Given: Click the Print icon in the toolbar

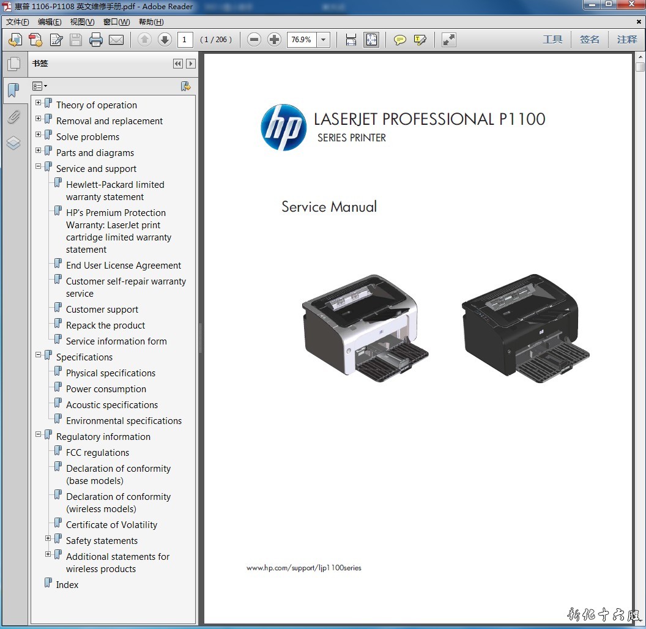Looking at the screenshot, I should [x=96, y=40].
